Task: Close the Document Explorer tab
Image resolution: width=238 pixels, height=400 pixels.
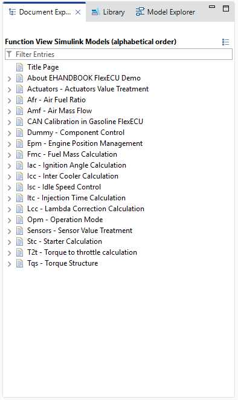Action: [x=78, y=12]
